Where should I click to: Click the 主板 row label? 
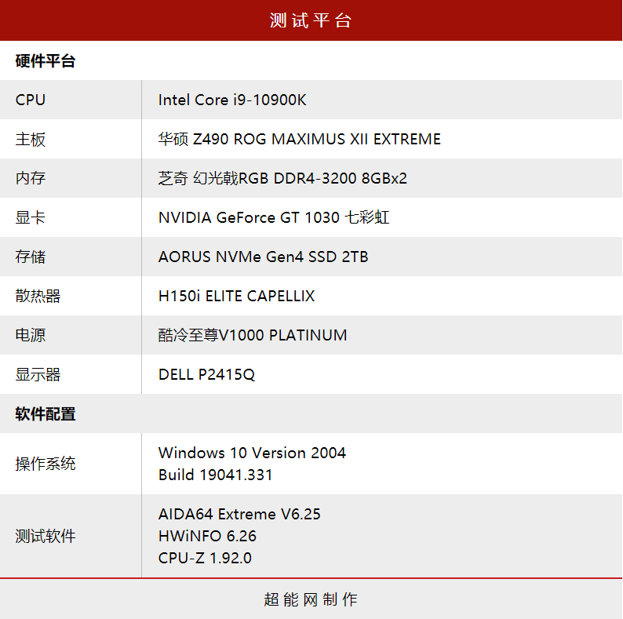pyautogui.click(x=30, y=139)
